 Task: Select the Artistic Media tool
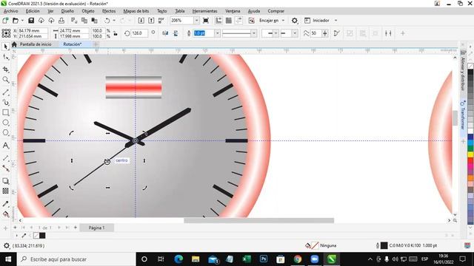[5, 103]
